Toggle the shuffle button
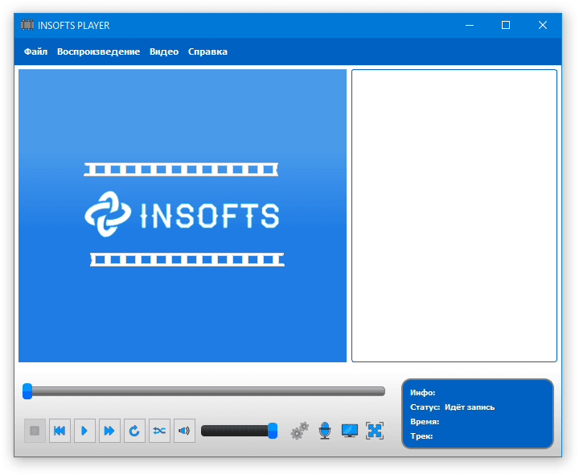This screenshot has height=475, width=579. click(x=159, y=431)
